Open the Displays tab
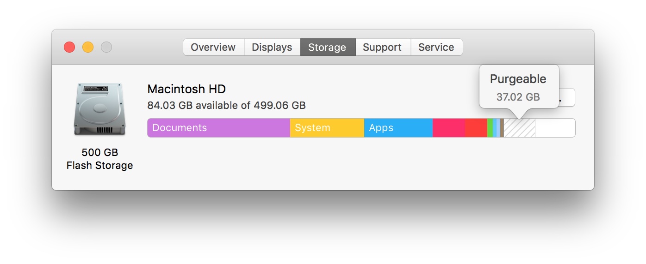Screen dimensions: 646x264 coord(272,47)
